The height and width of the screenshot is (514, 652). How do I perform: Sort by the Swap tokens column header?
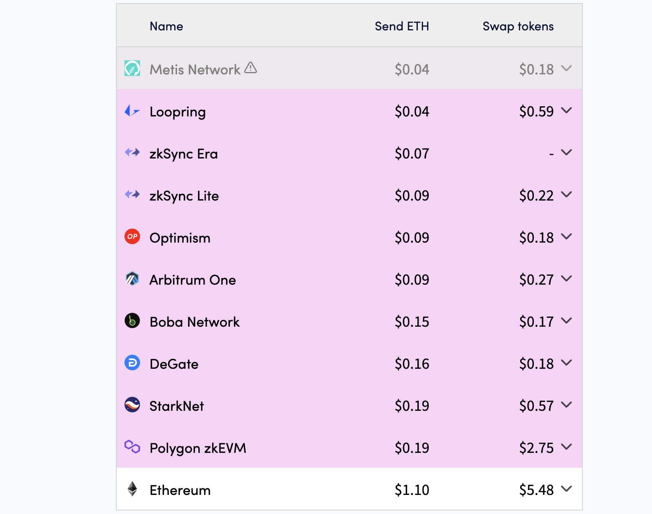(x=518, y=26)
